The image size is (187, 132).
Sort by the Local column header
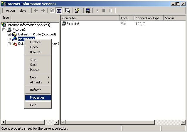pyautogui.click(x=127, y=18)
